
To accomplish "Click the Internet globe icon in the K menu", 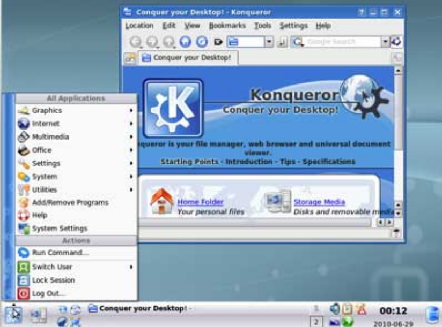I will 24,124.
